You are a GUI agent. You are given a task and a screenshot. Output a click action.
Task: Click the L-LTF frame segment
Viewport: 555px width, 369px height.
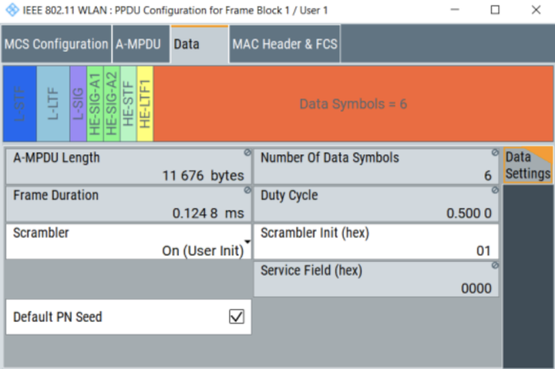pos(53,104)
